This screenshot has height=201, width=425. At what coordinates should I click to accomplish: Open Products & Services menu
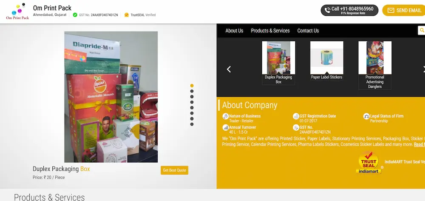[270, 31]
